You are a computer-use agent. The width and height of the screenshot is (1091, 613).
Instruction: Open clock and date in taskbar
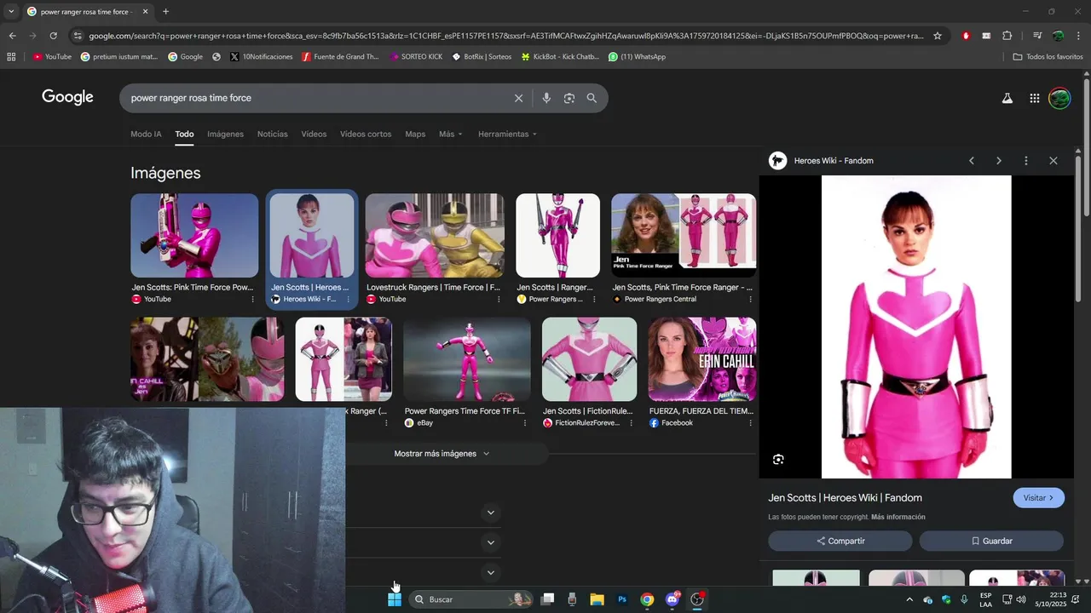pyautogui.click(x=1051, y=599)
